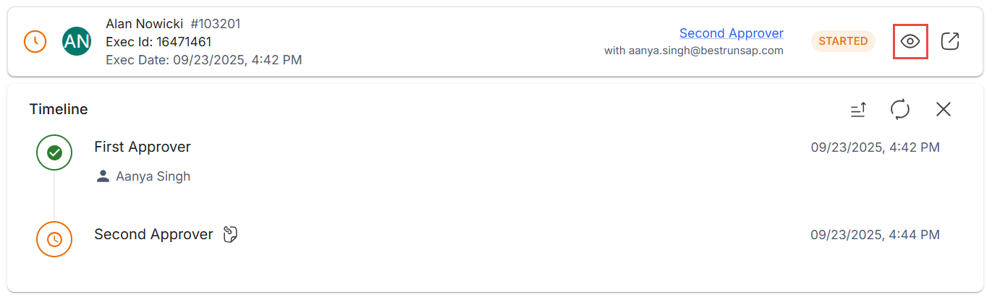992x297 pixels.
Task: Click the STARTED status badge
Action: pyautogui.click(x=843, y=41)
